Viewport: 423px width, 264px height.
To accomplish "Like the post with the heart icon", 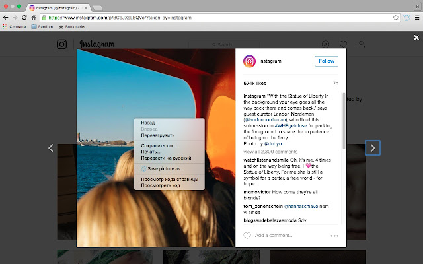I will click(x=247, y=236).
